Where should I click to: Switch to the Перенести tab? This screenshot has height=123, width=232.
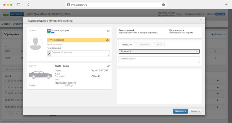click(144, 45)
